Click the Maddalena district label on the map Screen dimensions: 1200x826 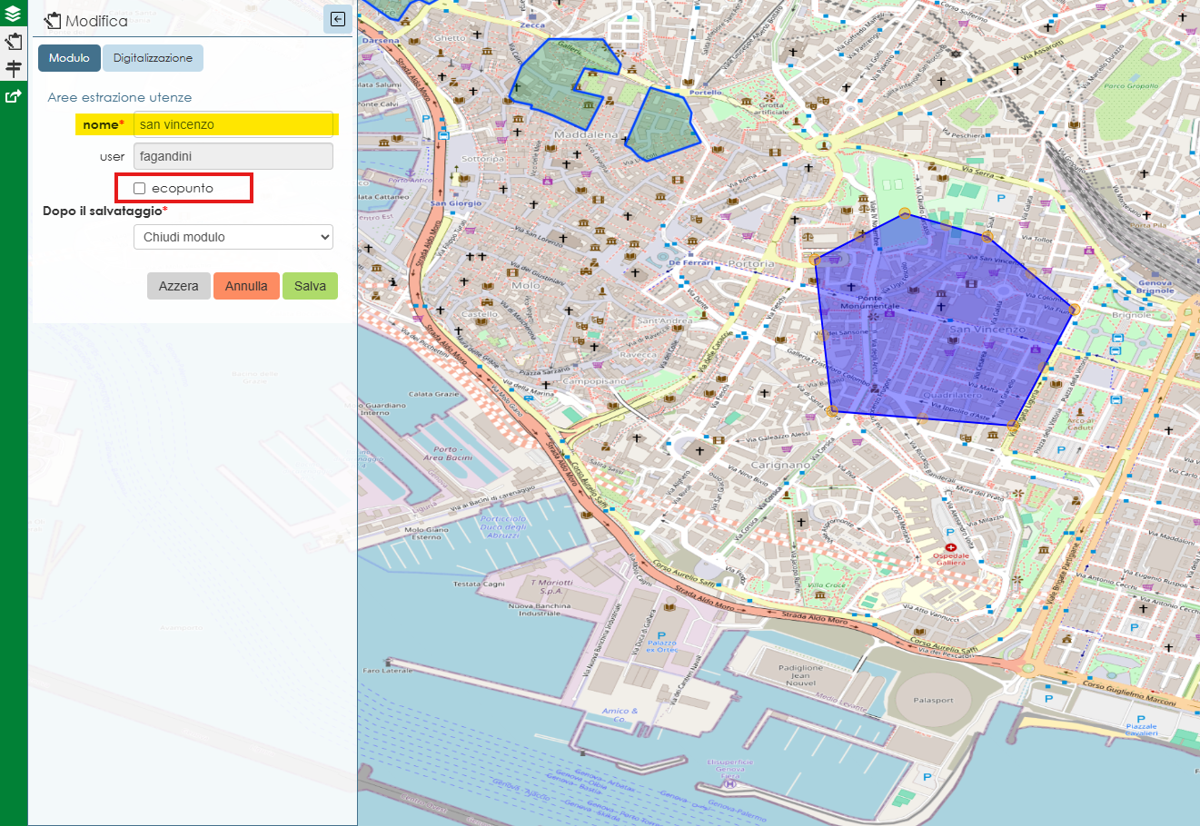pyautogui.click(x=586, y=134)
